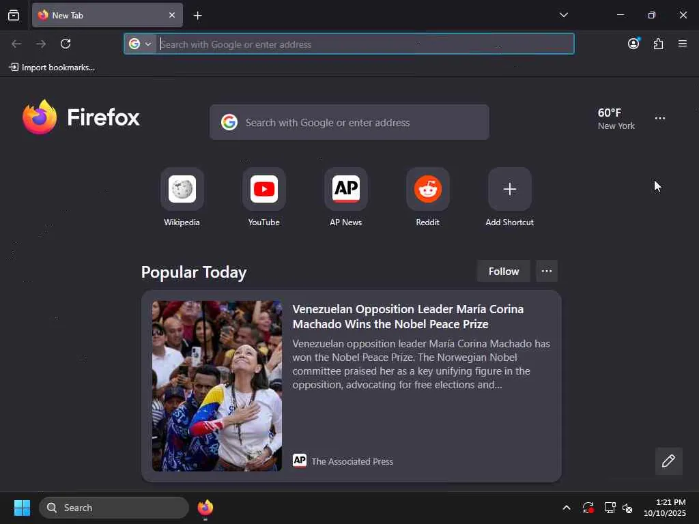Reload the current page
699x524 pixels.
pyautogui.click(x=66, y=44)
